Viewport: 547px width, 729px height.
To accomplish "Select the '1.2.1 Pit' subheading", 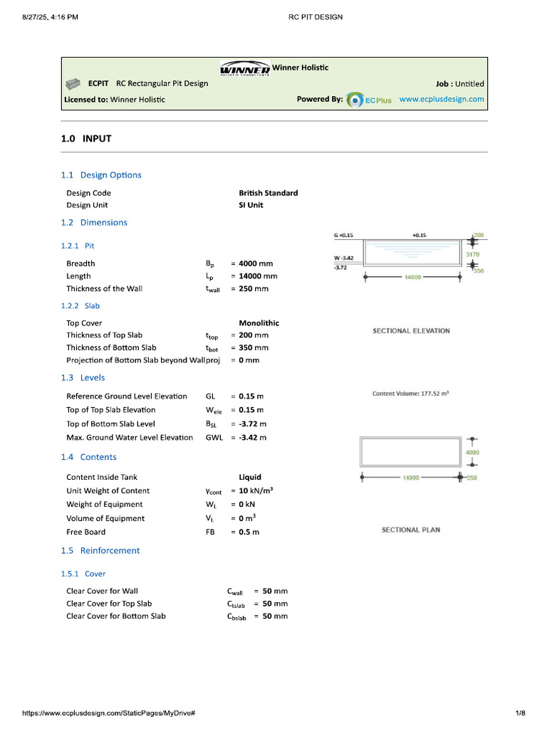I will click(x=78, y=246).
